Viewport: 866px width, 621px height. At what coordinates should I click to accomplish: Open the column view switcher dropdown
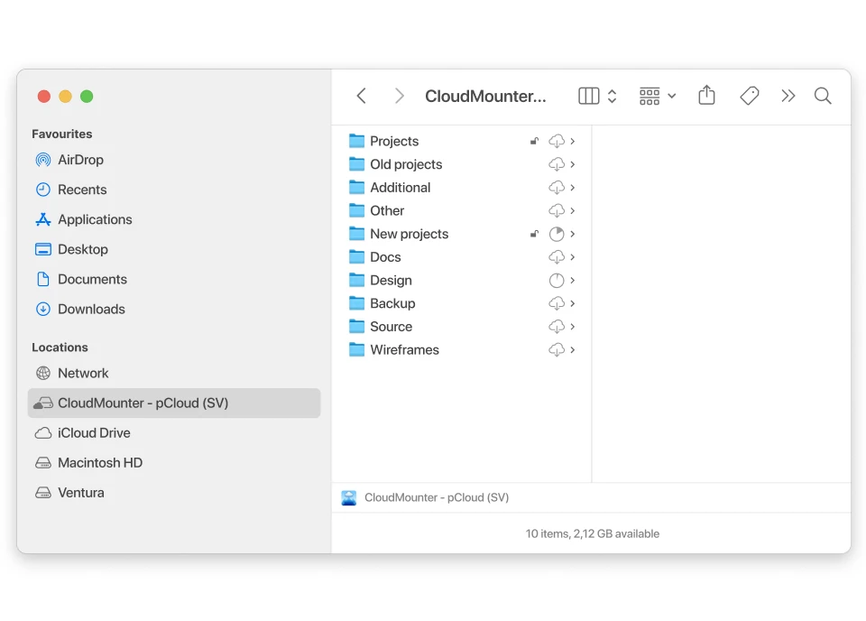point(597,96)
